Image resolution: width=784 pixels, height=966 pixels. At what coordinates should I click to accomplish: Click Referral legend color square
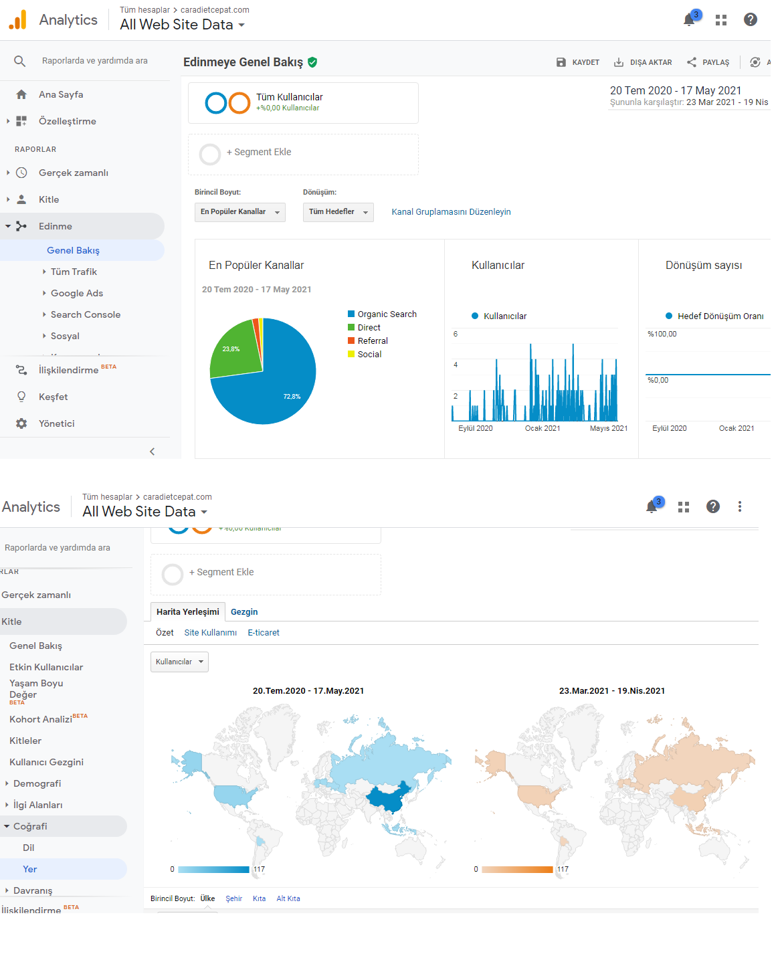coord(351,341)
